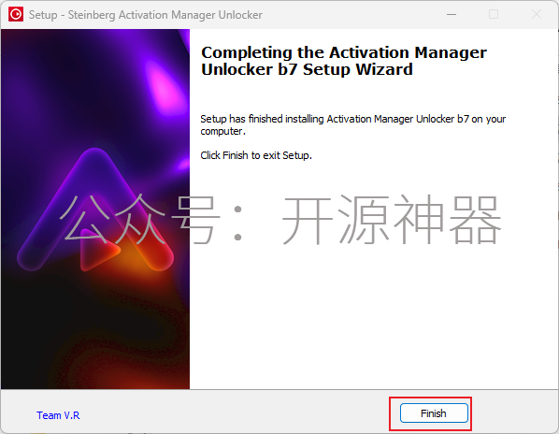Click the pink glow atop the banner image
559x434 pixels.
pos(164,84)
